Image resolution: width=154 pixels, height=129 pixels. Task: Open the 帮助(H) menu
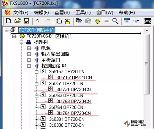[x=127, y=12]
